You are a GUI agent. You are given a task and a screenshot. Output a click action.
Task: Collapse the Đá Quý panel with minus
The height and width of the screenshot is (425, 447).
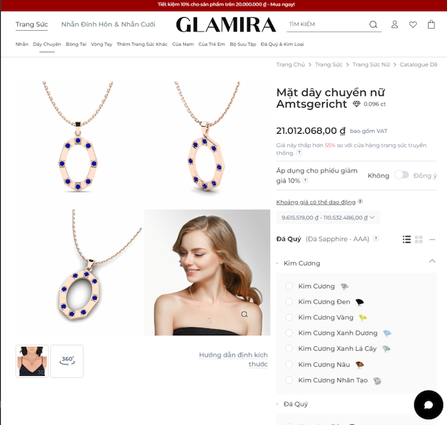pos(432,239)
